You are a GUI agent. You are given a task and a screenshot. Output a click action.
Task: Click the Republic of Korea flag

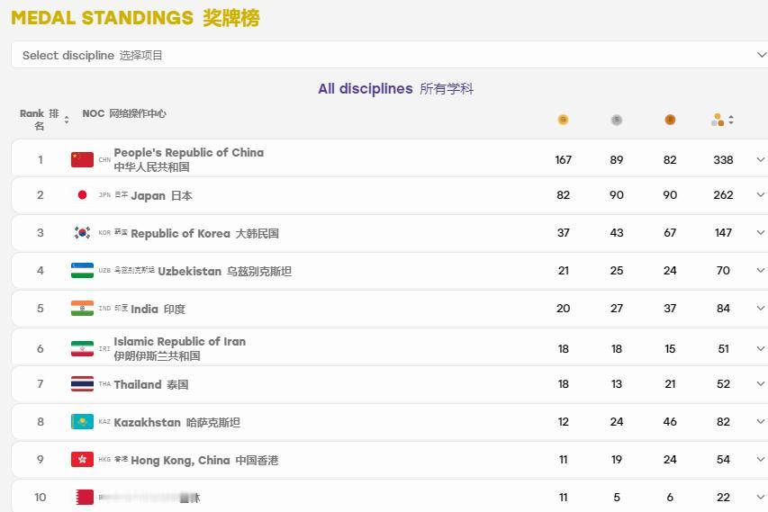coord(82,232)
